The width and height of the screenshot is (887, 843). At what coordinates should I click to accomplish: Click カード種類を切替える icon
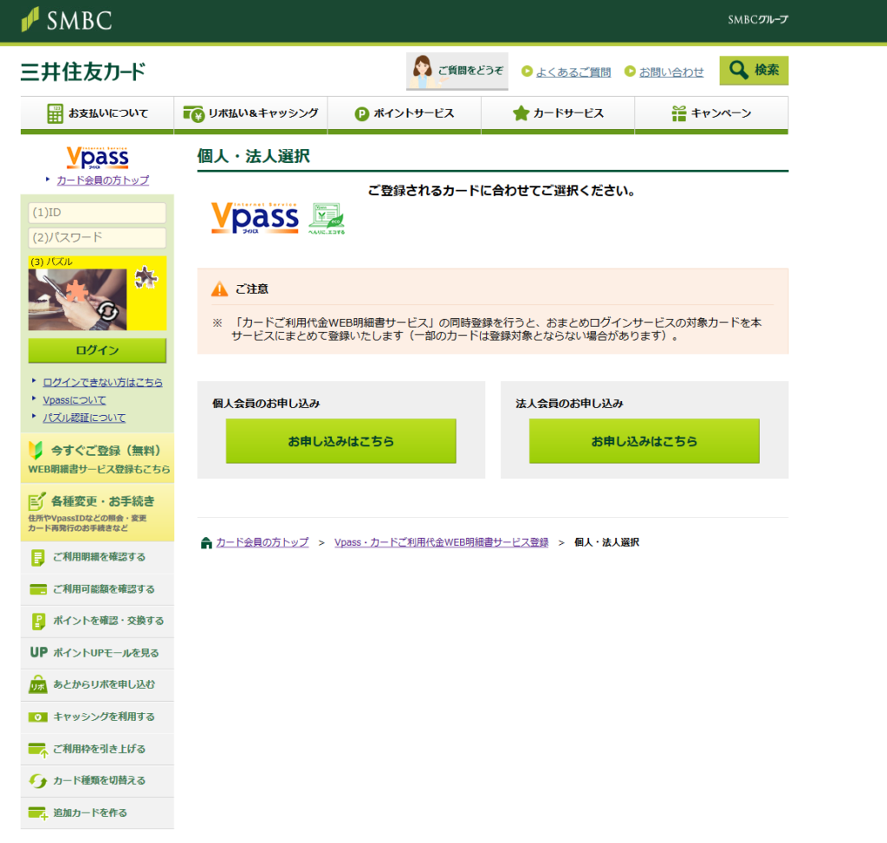[97, 780]
